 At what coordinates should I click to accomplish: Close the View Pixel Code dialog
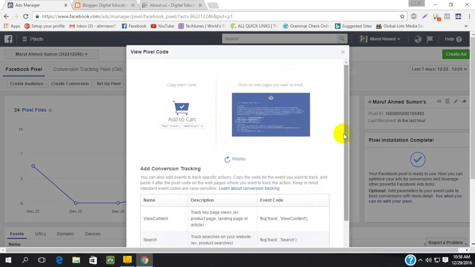click(343, 52)
